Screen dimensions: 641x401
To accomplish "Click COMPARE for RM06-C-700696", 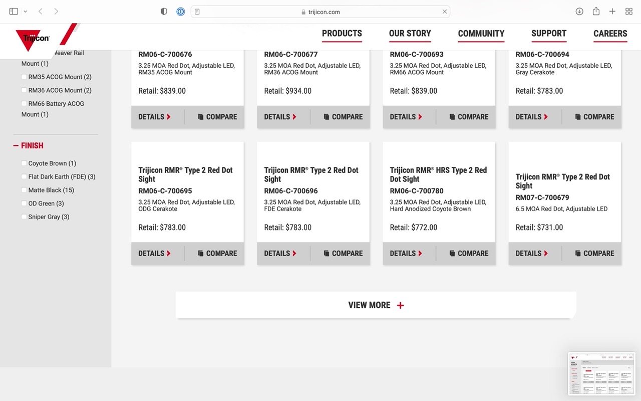I will point(343,253).
